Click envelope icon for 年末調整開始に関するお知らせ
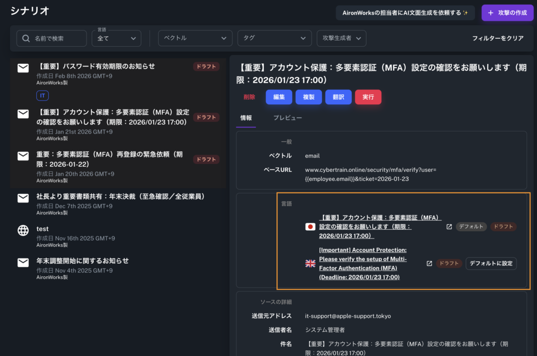This screenshot has height=356, width=537. click(x=23, y=262)
